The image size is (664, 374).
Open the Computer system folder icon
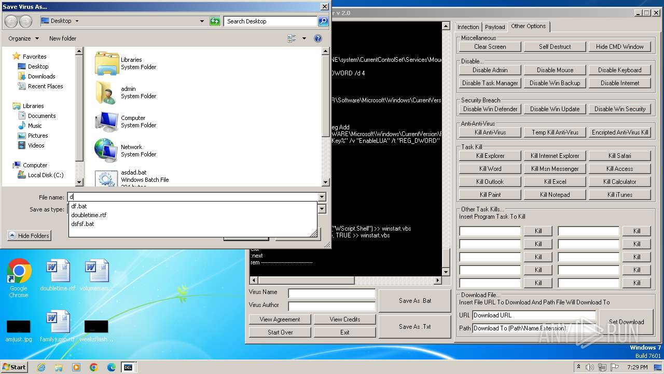pyautogui.click(x=107, y=122)
